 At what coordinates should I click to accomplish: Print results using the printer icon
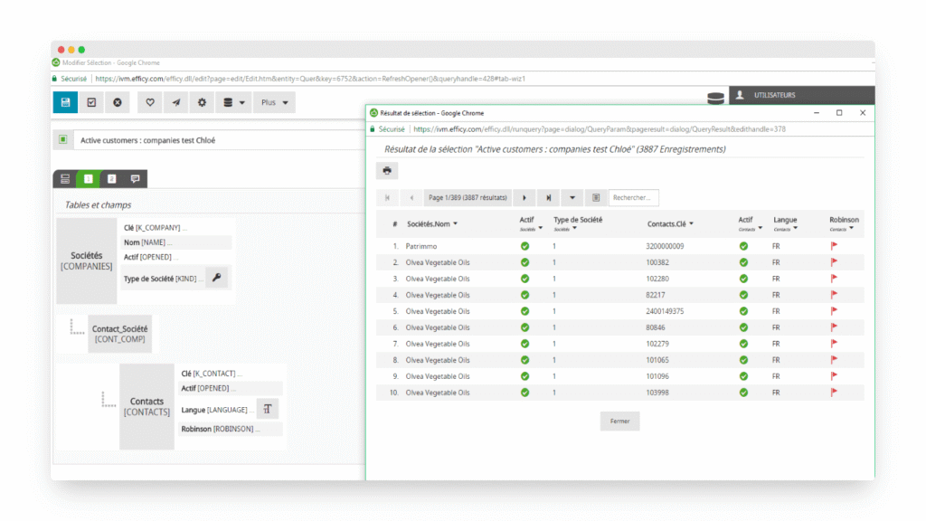point(387,170)
